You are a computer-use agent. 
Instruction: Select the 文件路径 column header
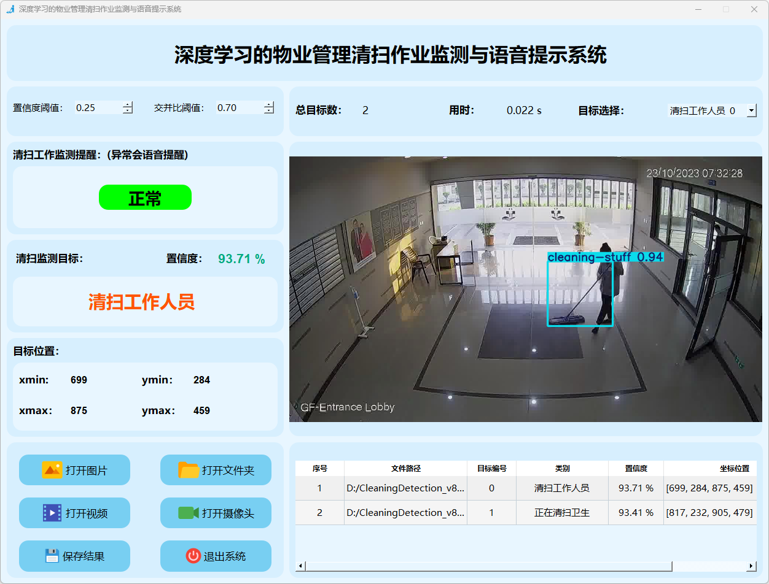coord(405,468)
